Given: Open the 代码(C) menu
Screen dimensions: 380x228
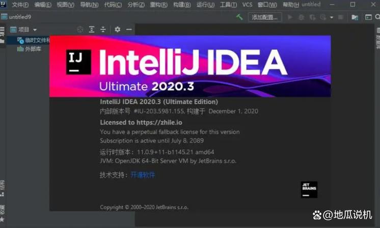Looking at the screenshot, I should coord(113,5).
